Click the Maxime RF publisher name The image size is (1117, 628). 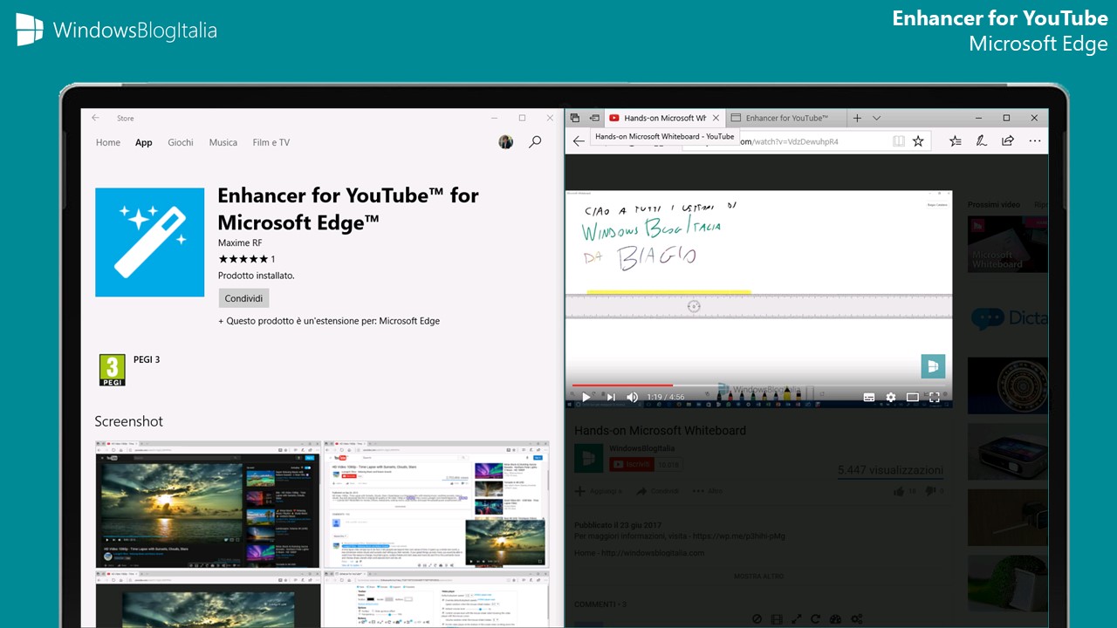[240, 242]
